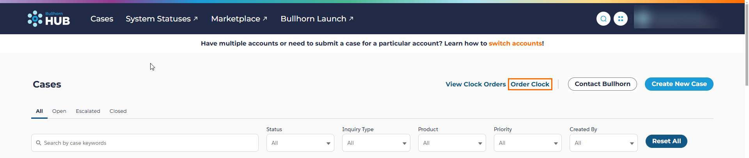
Task: Open Bullhorn Launch external link
Action: point(317,19)
